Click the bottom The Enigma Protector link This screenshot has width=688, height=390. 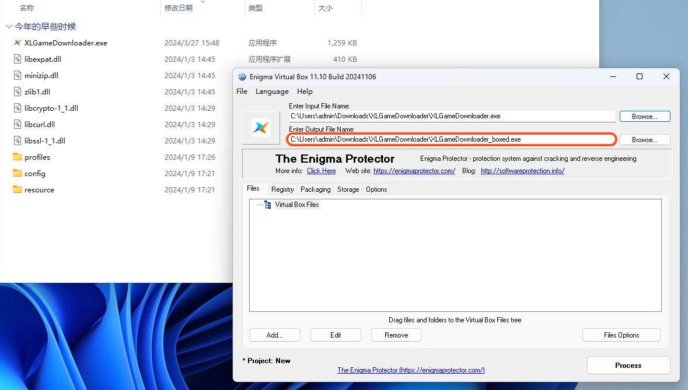pos(411,370)
